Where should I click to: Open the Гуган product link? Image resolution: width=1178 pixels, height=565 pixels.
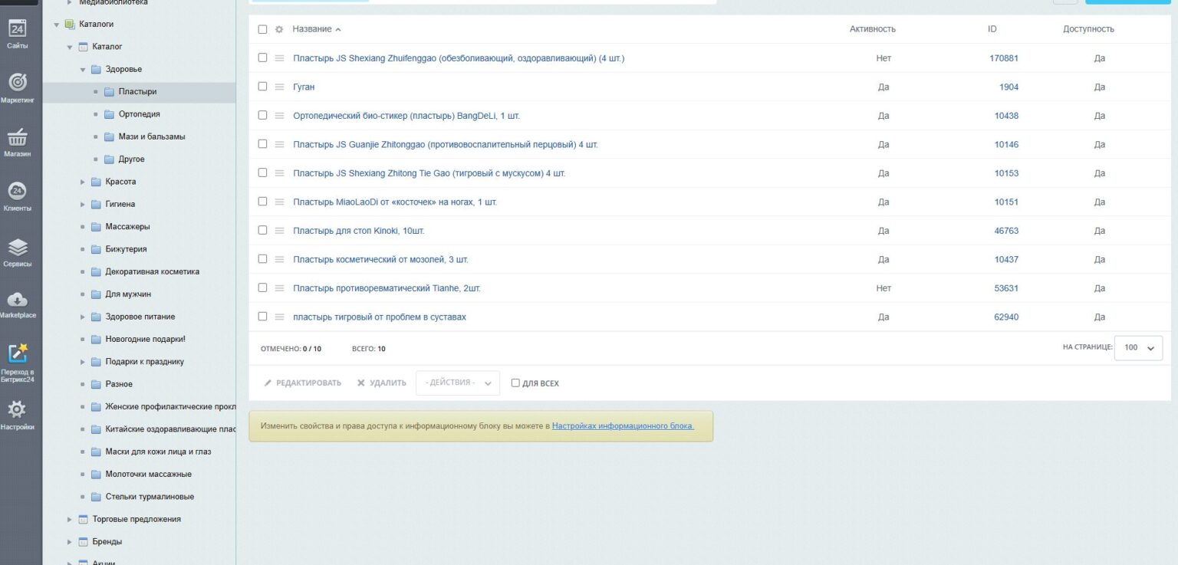coord(304,87)
